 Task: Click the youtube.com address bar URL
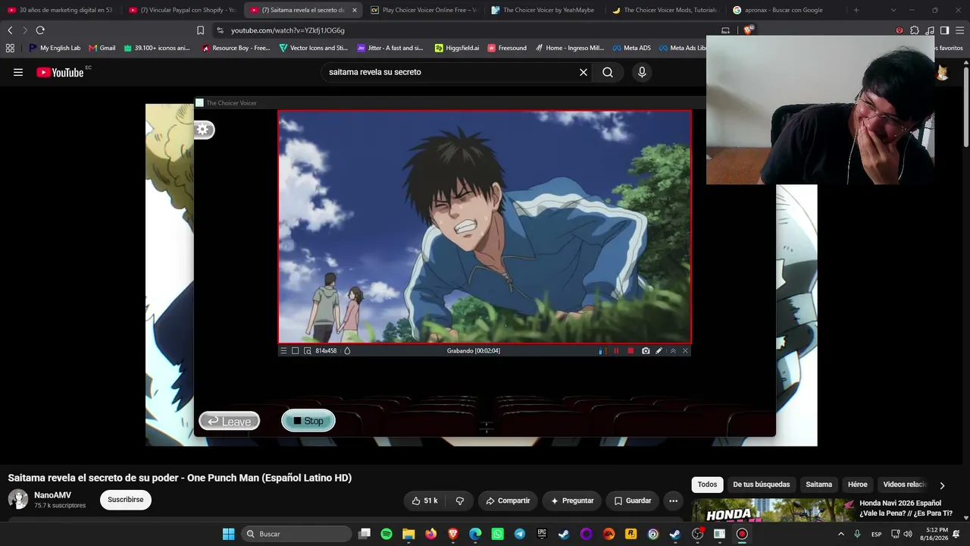pyautogui.click(x=288, y=30)
